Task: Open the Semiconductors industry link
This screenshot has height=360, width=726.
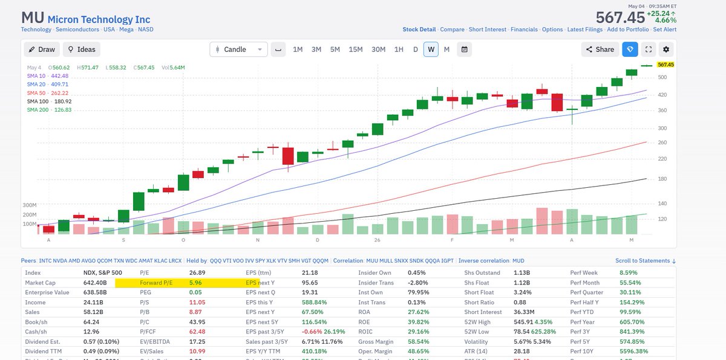Action: [x=77, y=30]
